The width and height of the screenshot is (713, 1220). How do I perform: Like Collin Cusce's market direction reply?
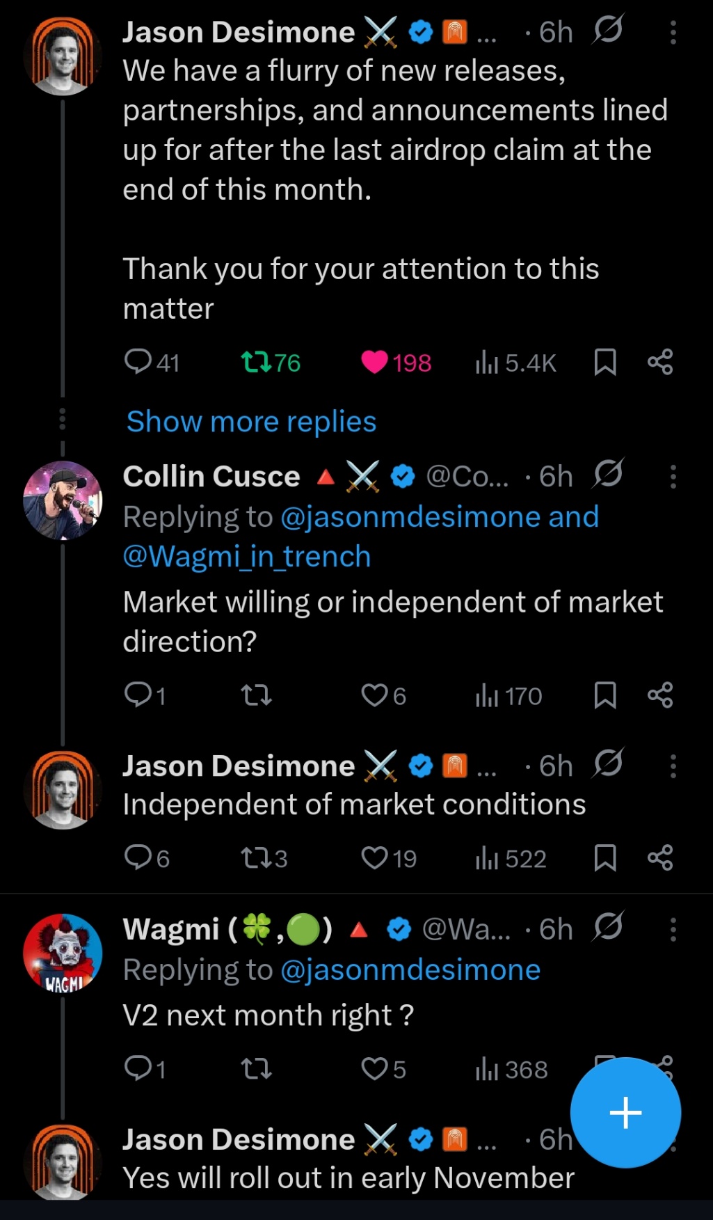click(375, 695)
